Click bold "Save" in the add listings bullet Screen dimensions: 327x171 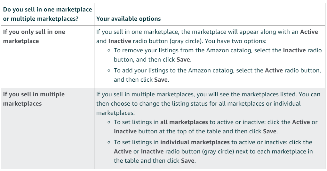point(161,79)
